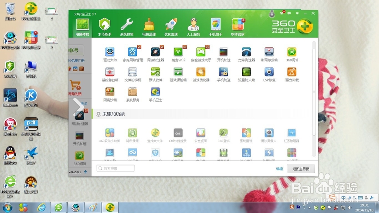The width and height of the screenshot is (379, 213).
Task: Open 网购先赔 in the sidebar
Action: [x=75, y=88]
